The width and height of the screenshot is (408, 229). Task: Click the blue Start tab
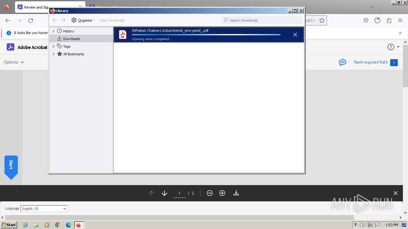11,167
